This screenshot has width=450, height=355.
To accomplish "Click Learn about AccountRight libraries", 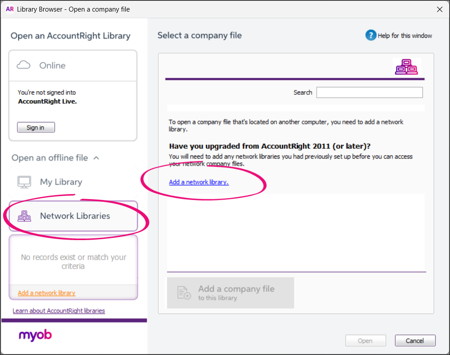I will 58,310.
